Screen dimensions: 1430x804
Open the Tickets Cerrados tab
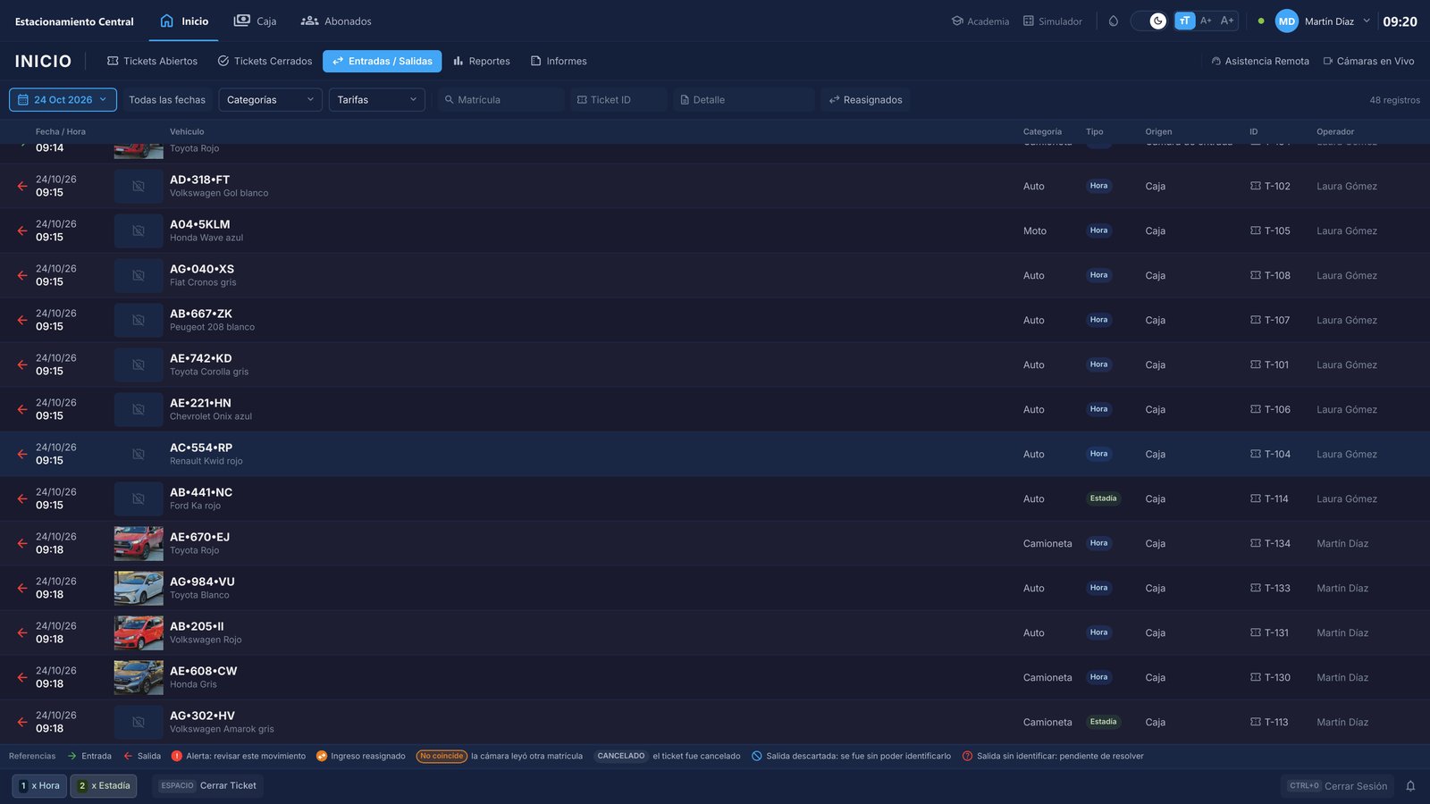(x=265, y=61)
